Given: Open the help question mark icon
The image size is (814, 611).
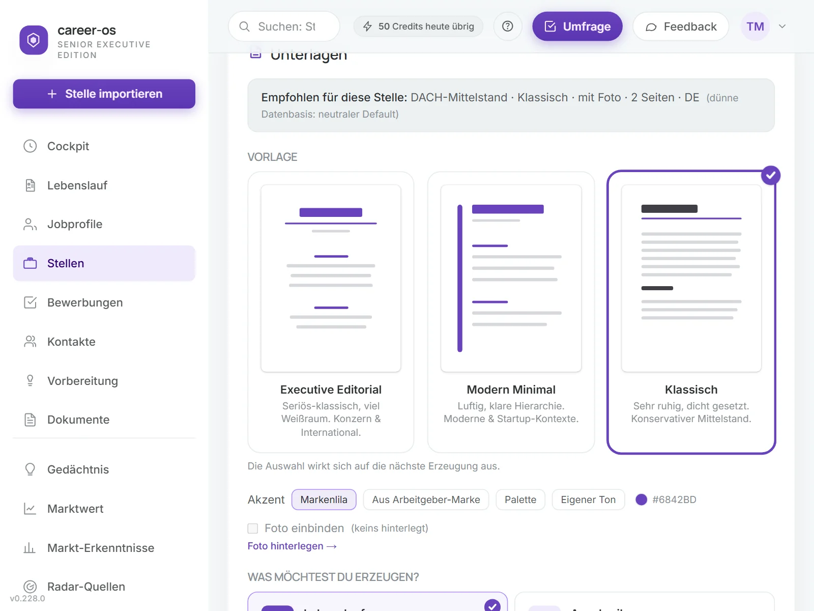Looking at the screenshot, I should (507, 26).
